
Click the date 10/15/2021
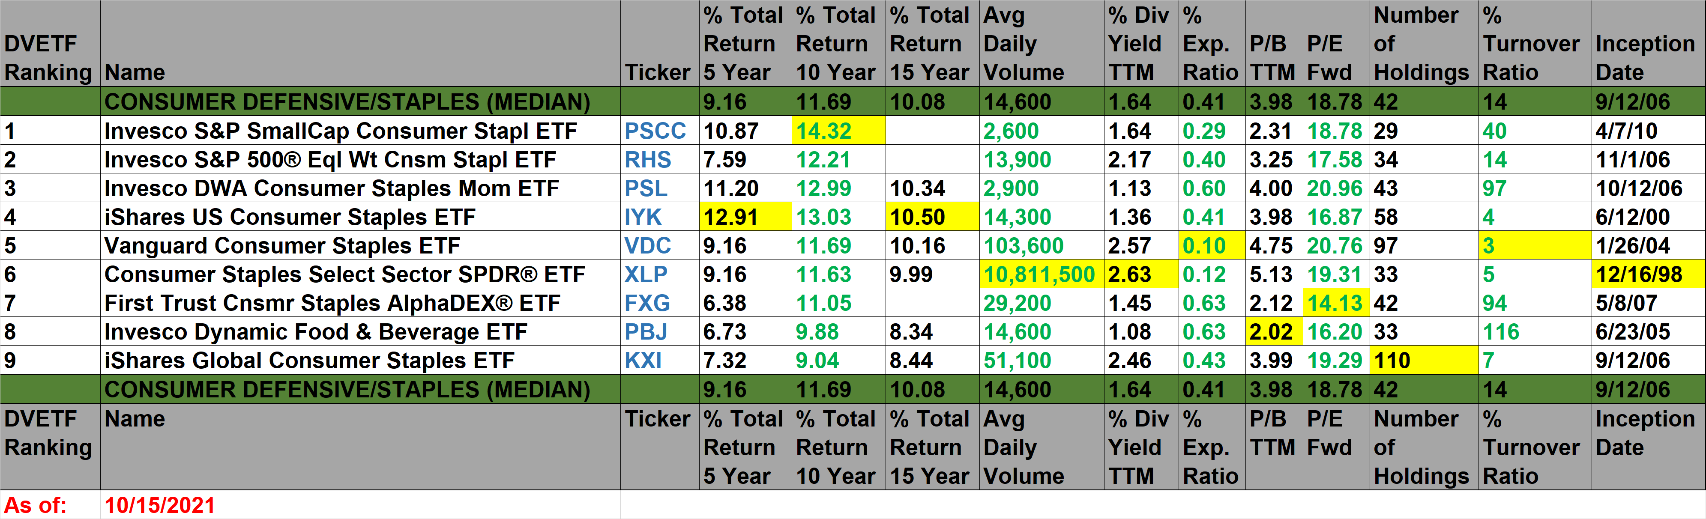pyautogui.click(x=160, y=505)
